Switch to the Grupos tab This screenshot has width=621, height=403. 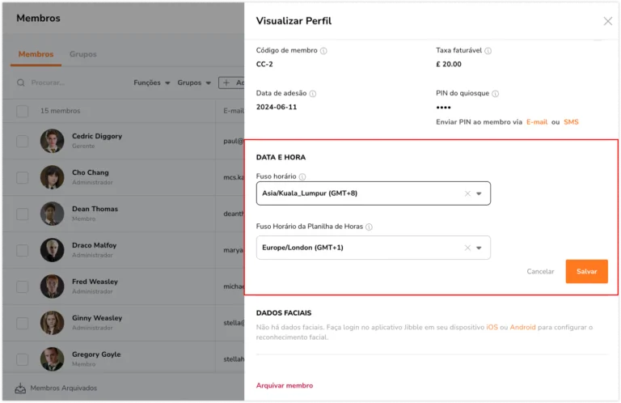pos(83,54)
